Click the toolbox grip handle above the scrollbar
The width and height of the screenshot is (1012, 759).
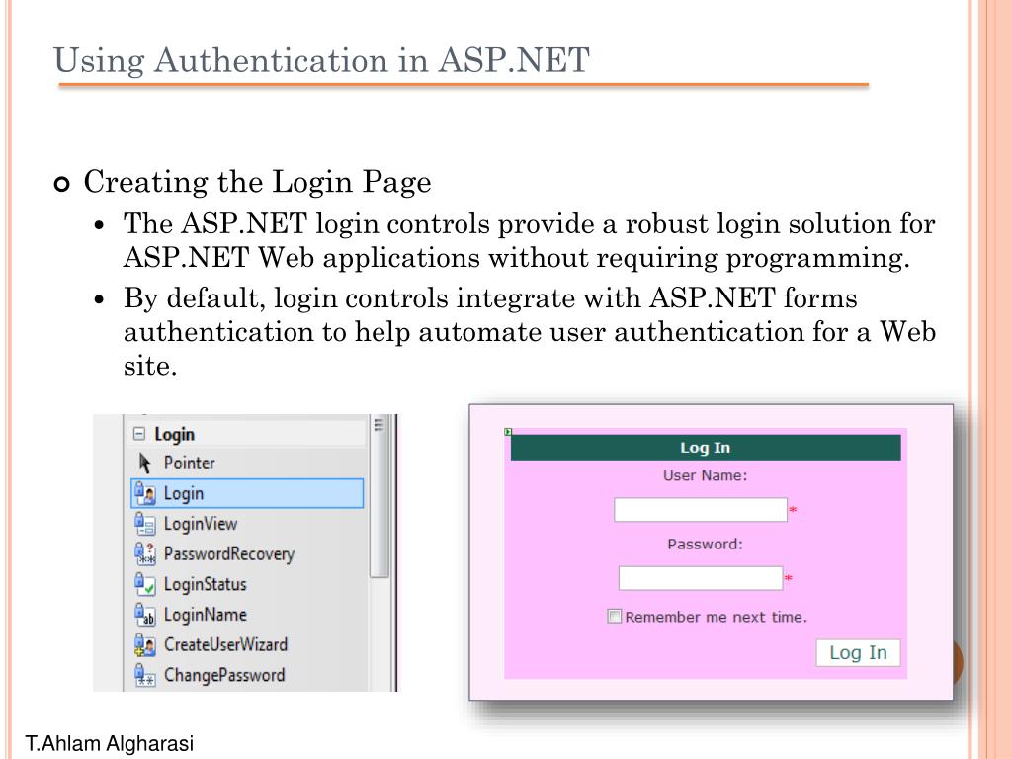(x=379, y=424)
